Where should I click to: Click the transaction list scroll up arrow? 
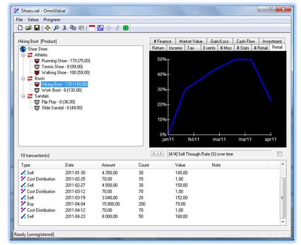pyautogui.click(x=283, y=164)
